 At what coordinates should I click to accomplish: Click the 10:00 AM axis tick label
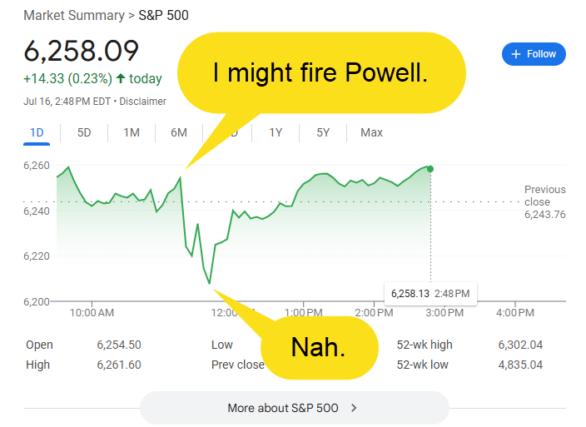pyautogui.click(x=92, y=313)
